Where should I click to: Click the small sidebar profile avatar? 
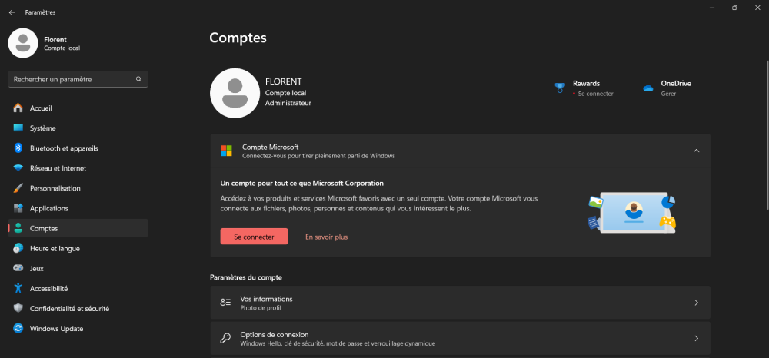point(23,43)
